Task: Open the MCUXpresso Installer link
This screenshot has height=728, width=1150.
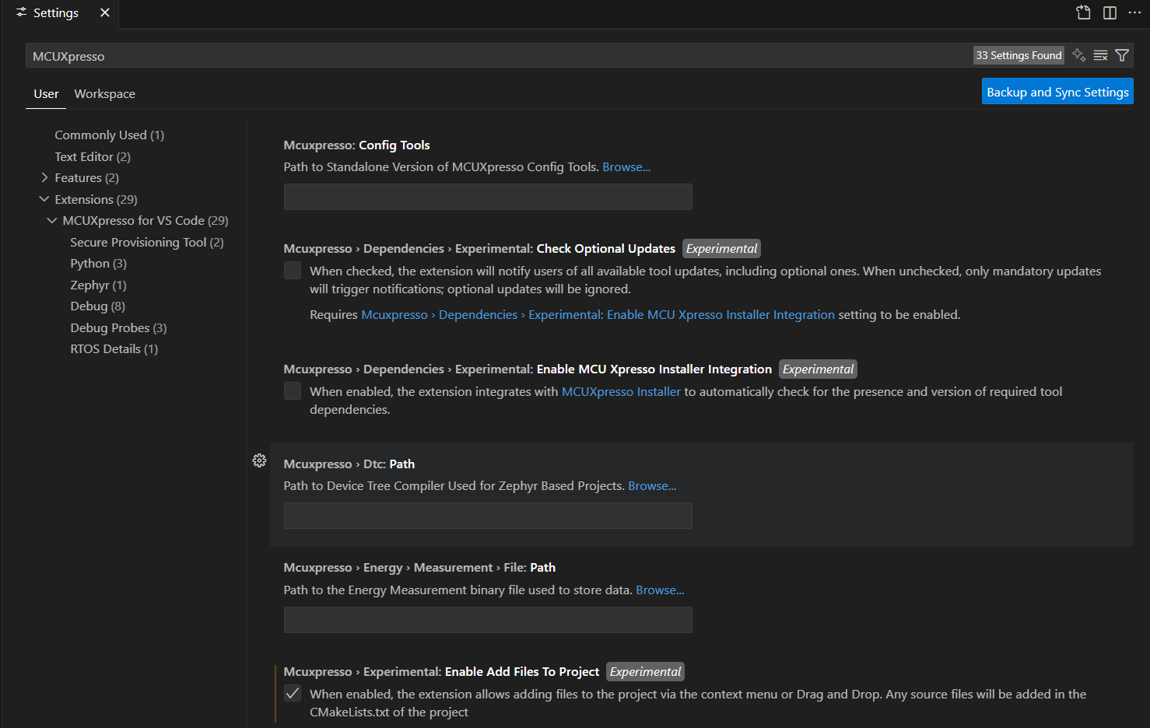Action: 620,392
